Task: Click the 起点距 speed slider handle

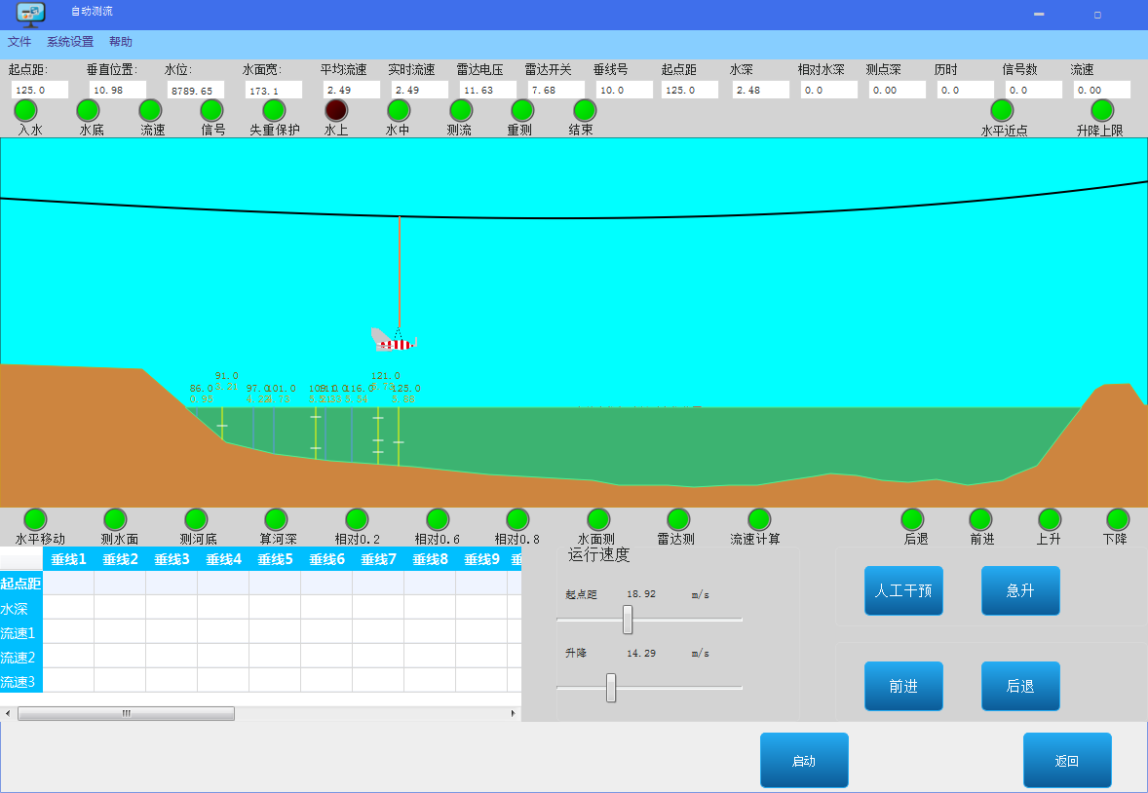Action: pos(628,620)
